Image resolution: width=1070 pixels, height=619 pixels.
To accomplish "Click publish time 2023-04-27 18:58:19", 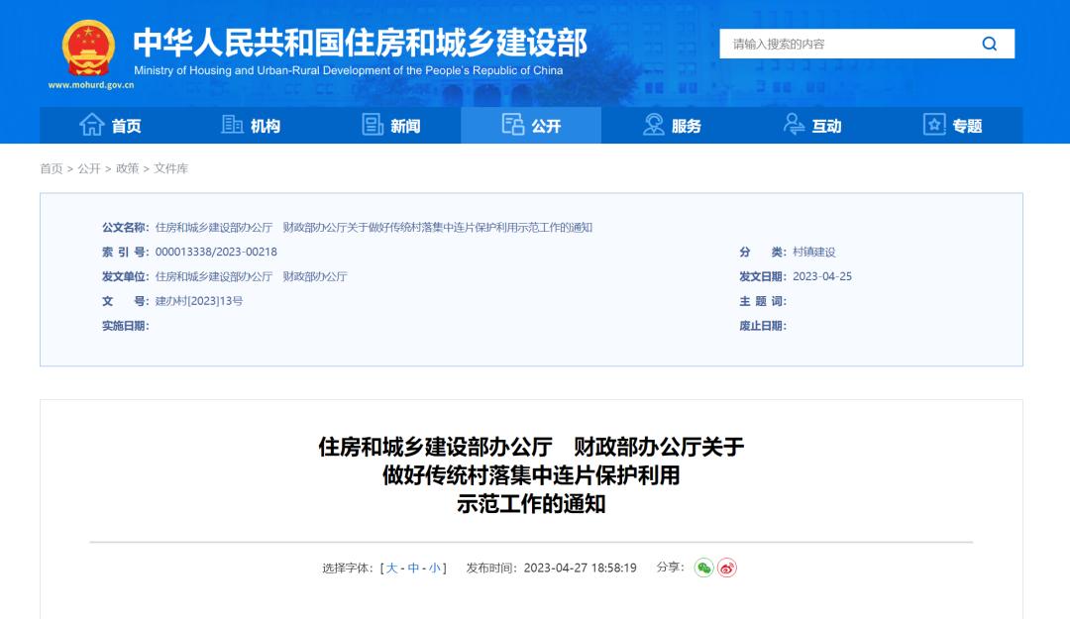I will pos(580,567).
